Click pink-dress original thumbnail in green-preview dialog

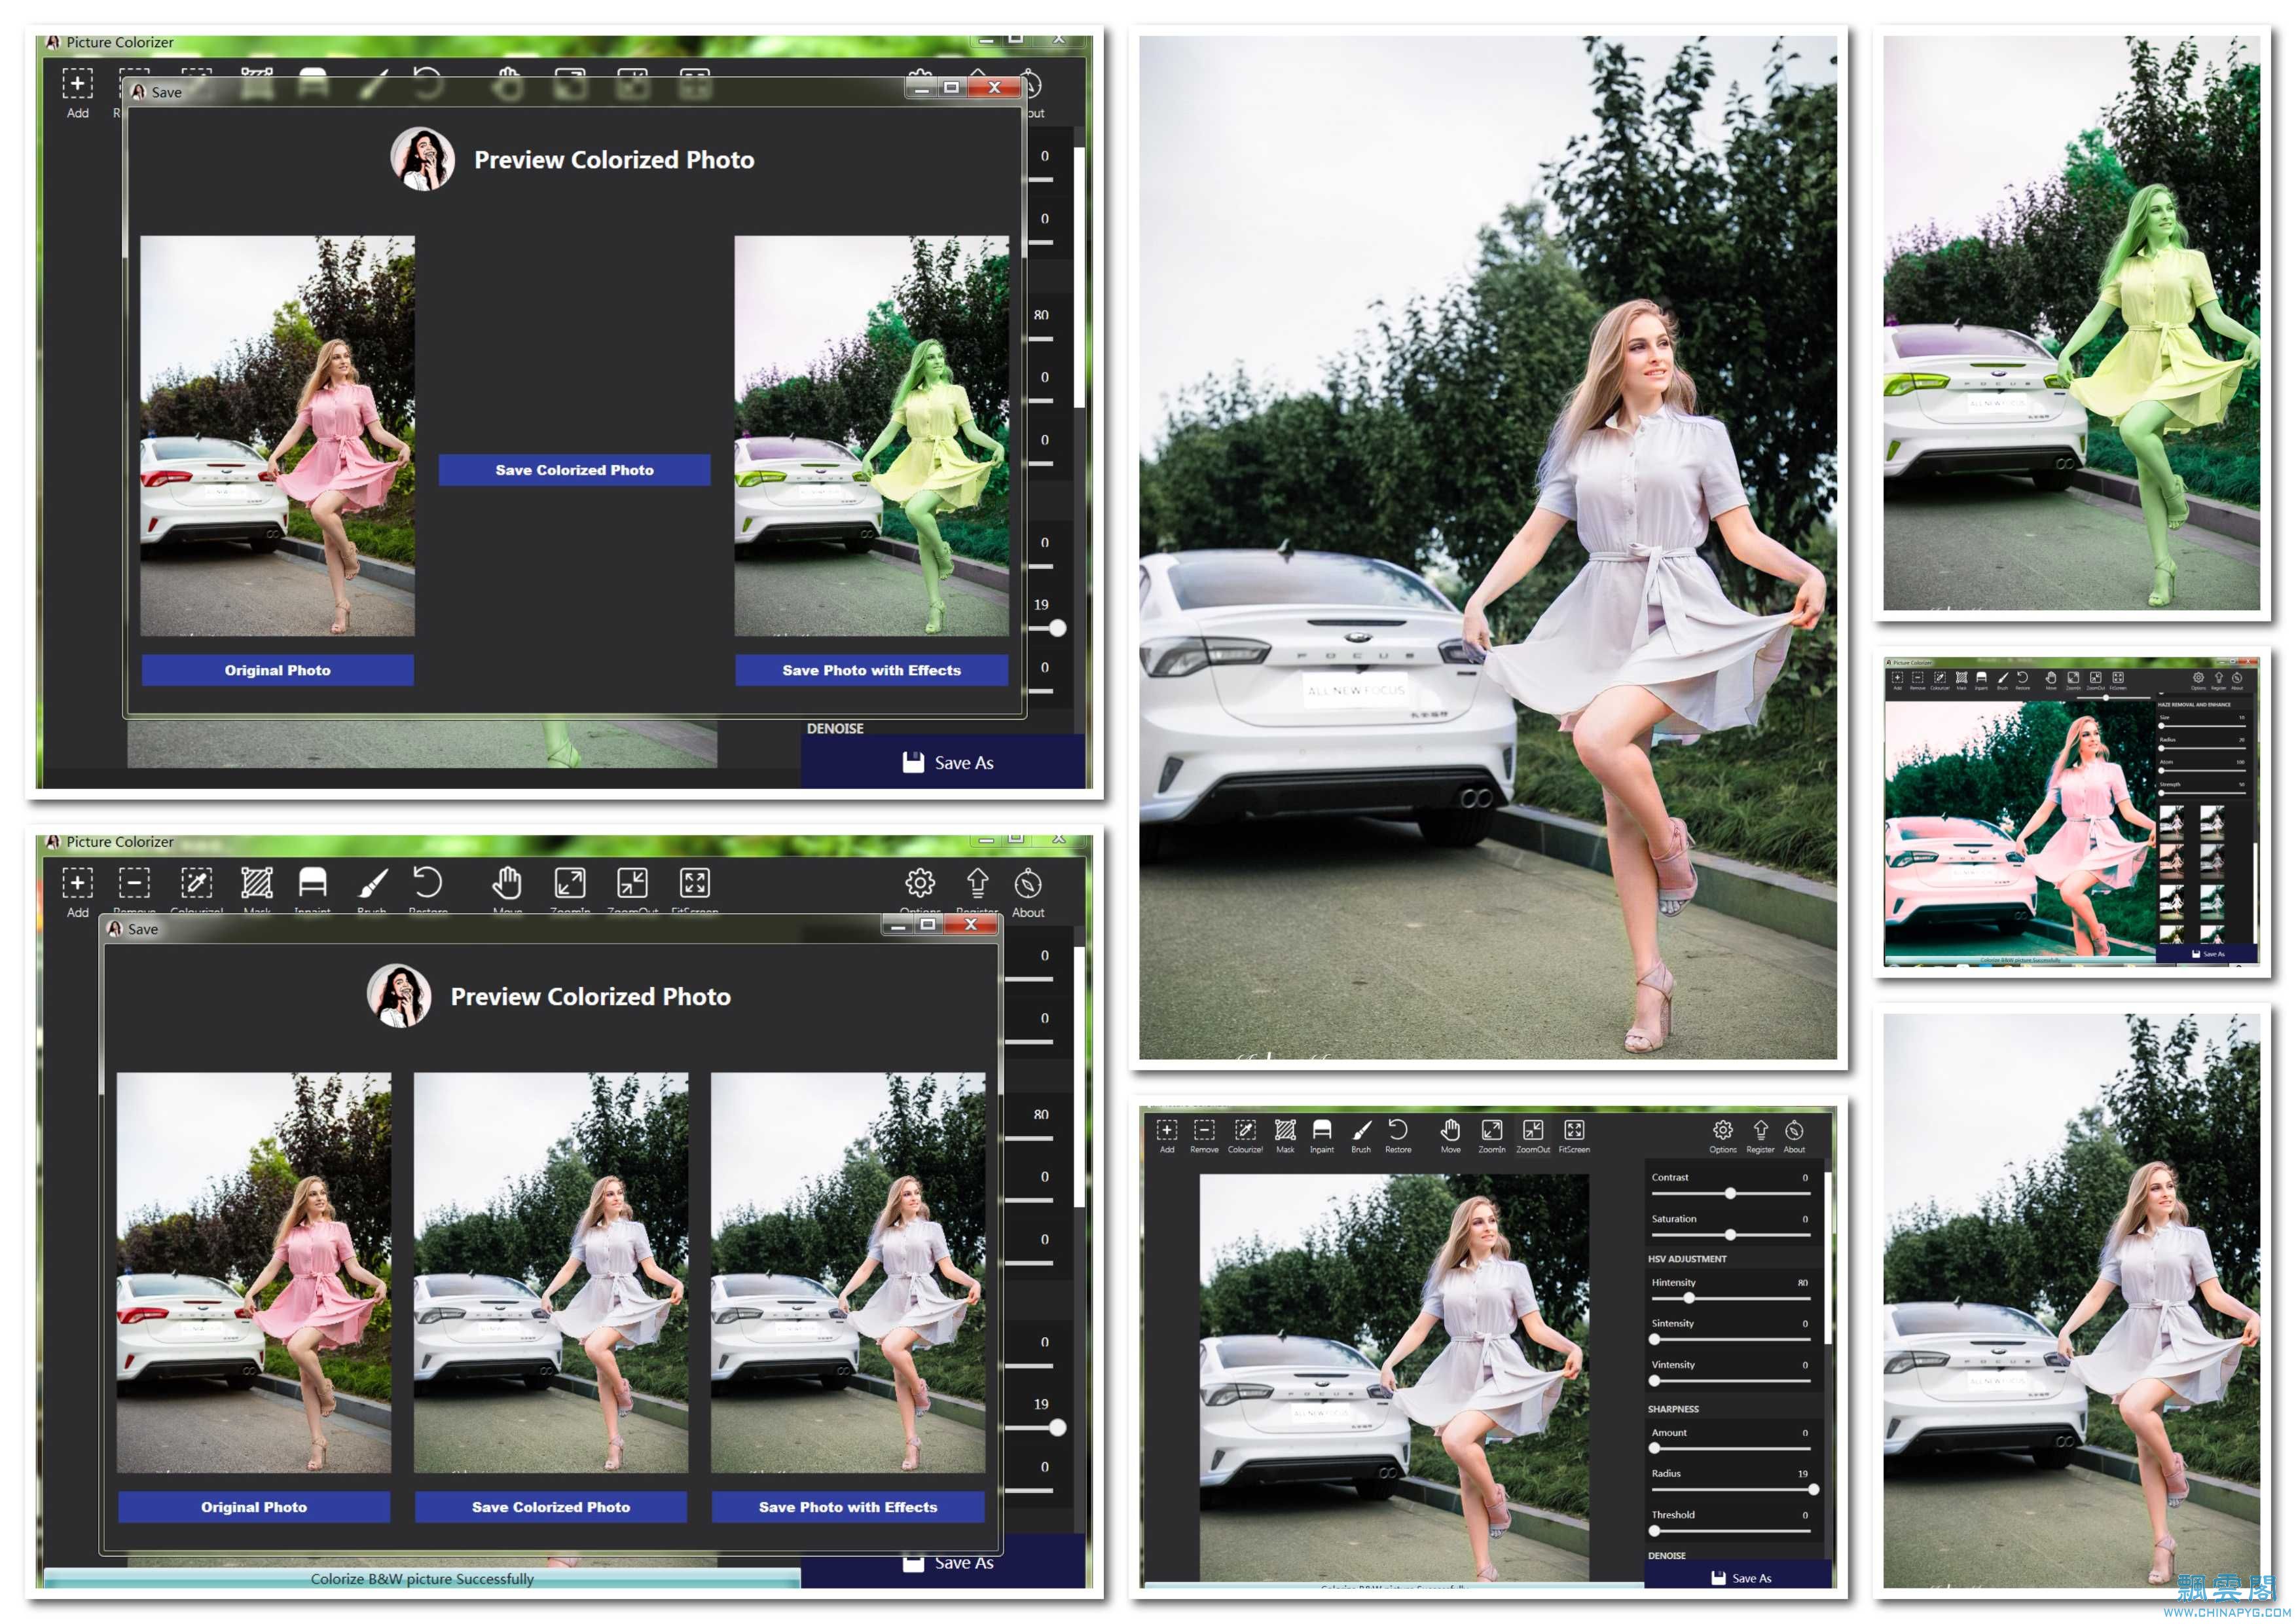[277, 436]
